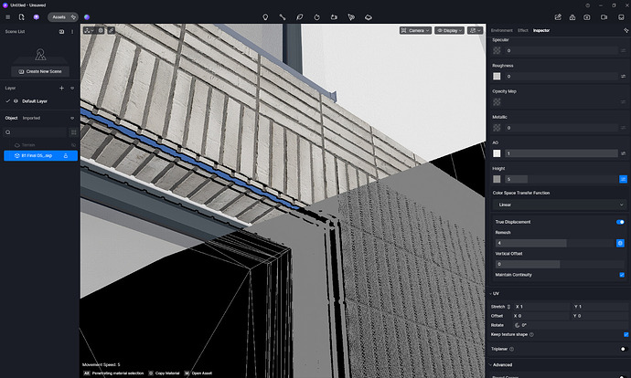
Task: Toggle object list grid view icon
Action: click(x=74, y=132)
